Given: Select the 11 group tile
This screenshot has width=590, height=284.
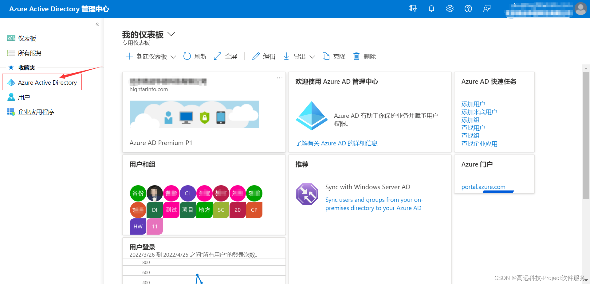Looking at the screenshot, I should 155,226.
